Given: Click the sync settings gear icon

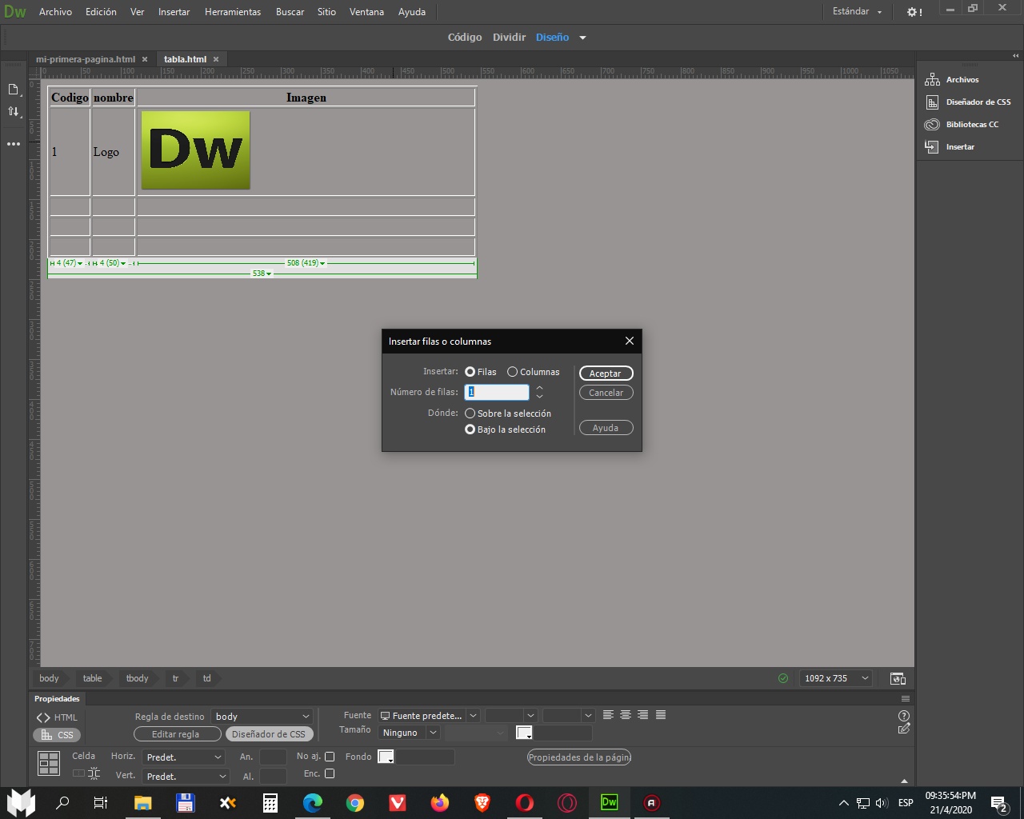Looking at the screenshot, I should (x=914, y=12).
